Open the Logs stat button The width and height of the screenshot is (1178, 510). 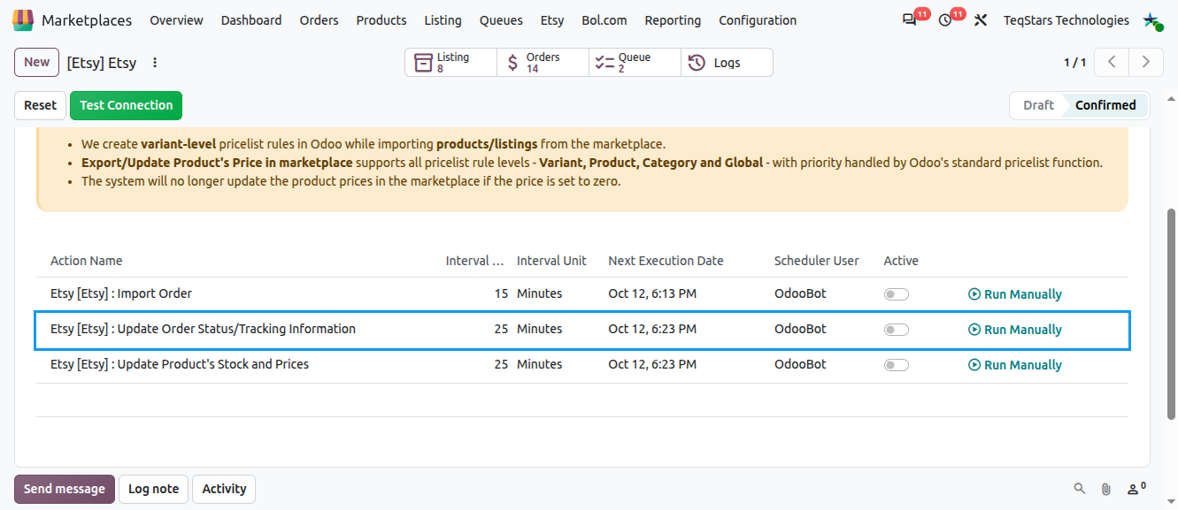coord(727,63)
